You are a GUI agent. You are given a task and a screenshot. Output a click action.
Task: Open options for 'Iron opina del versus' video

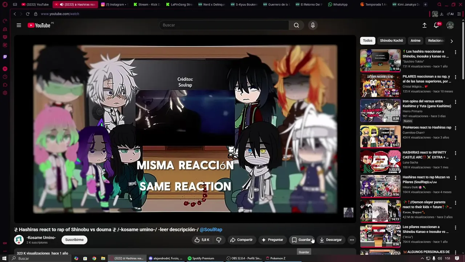455,103
